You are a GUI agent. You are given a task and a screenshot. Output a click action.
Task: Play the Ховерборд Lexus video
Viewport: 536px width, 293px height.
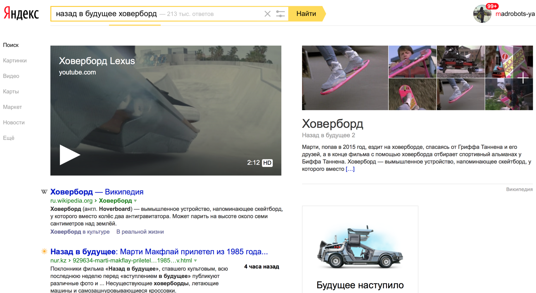(70, 155)
